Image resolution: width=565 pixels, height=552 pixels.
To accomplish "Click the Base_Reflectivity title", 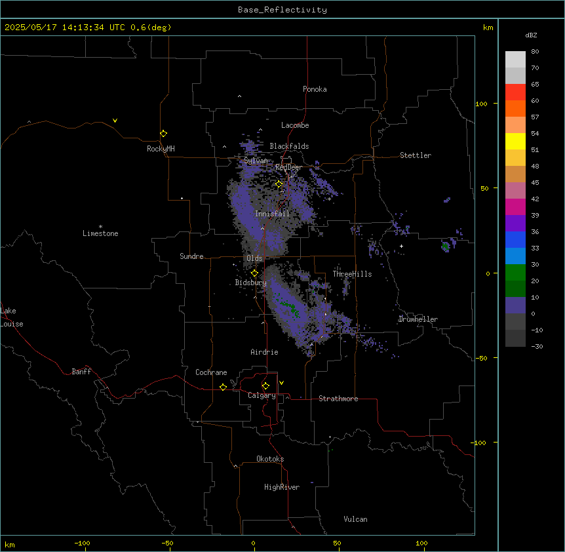I will point(282,10).
